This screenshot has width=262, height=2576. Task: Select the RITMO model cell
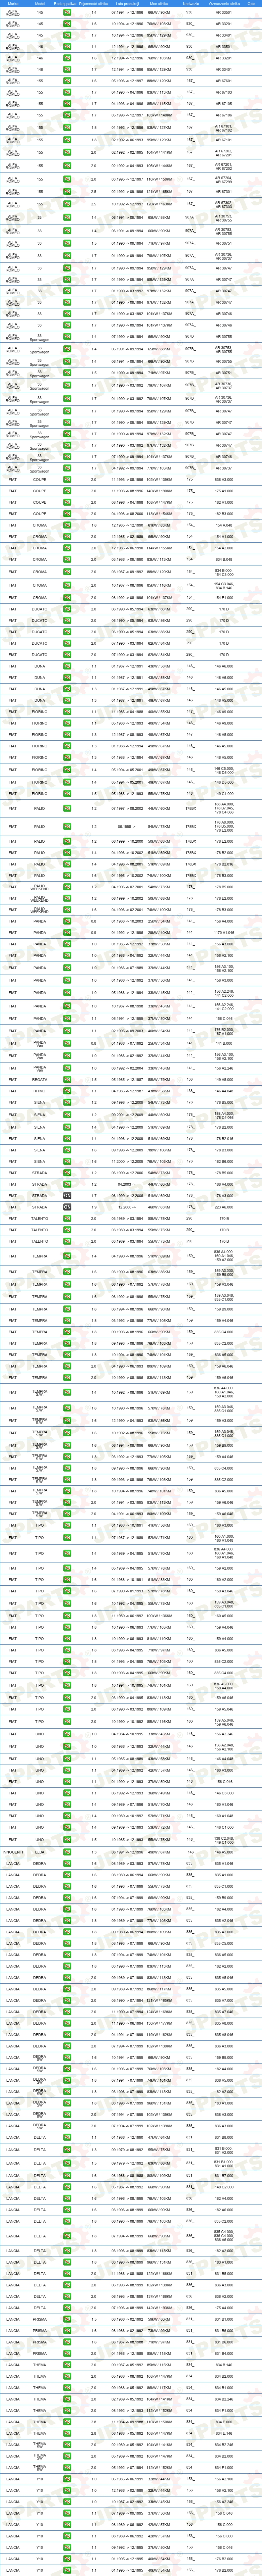tap(40, 1091)
